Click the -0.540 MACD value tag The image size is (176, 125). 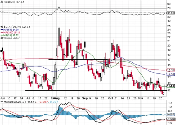(170, 119)
